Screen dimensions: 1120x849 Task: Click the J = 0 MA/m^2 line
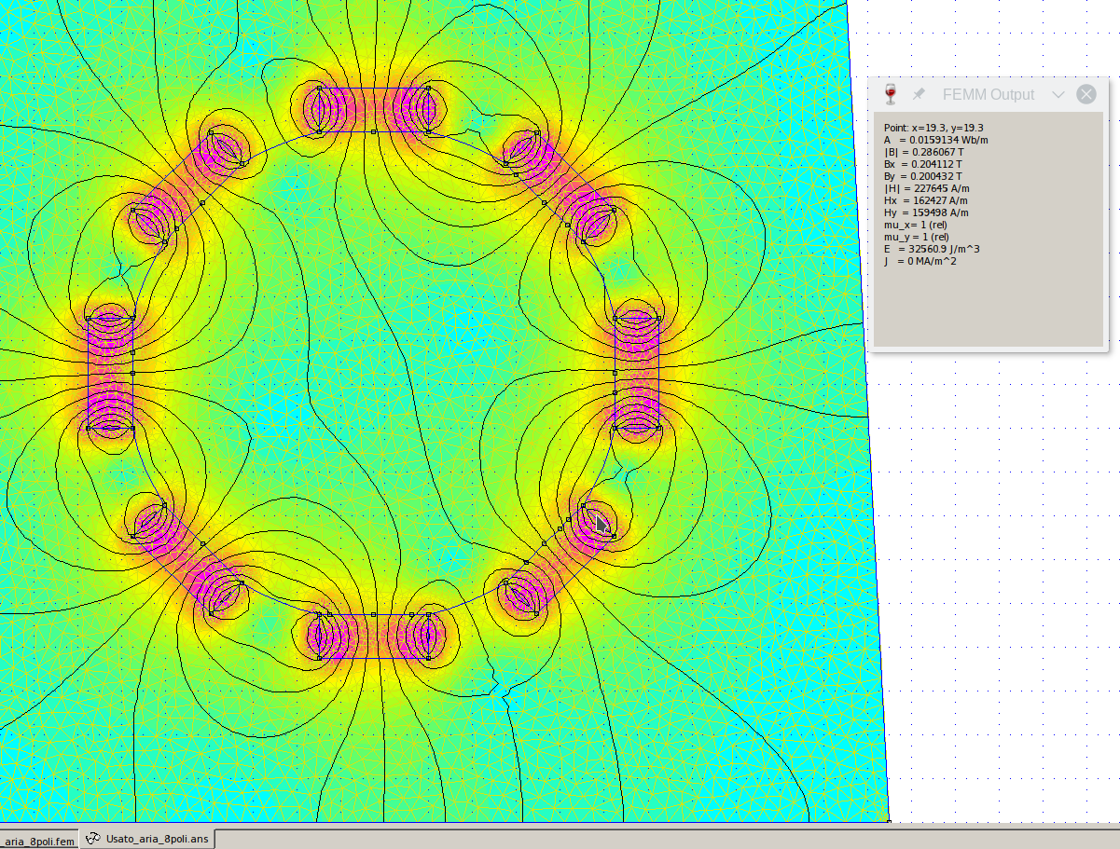point(920,261)
